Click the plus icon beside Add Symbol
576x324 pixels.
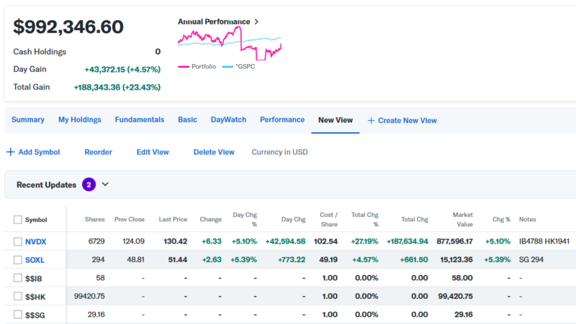10,152
